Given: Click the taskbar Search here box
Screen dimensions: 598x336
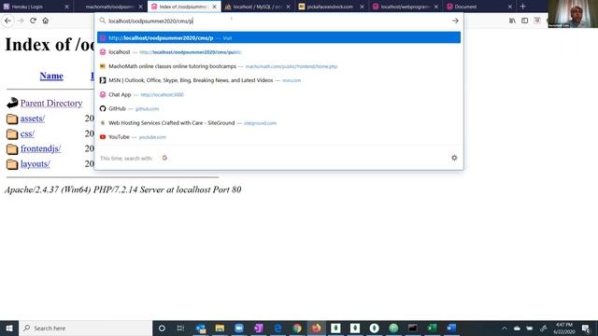Looking at the screenshot, I should (x=85, y=328).
